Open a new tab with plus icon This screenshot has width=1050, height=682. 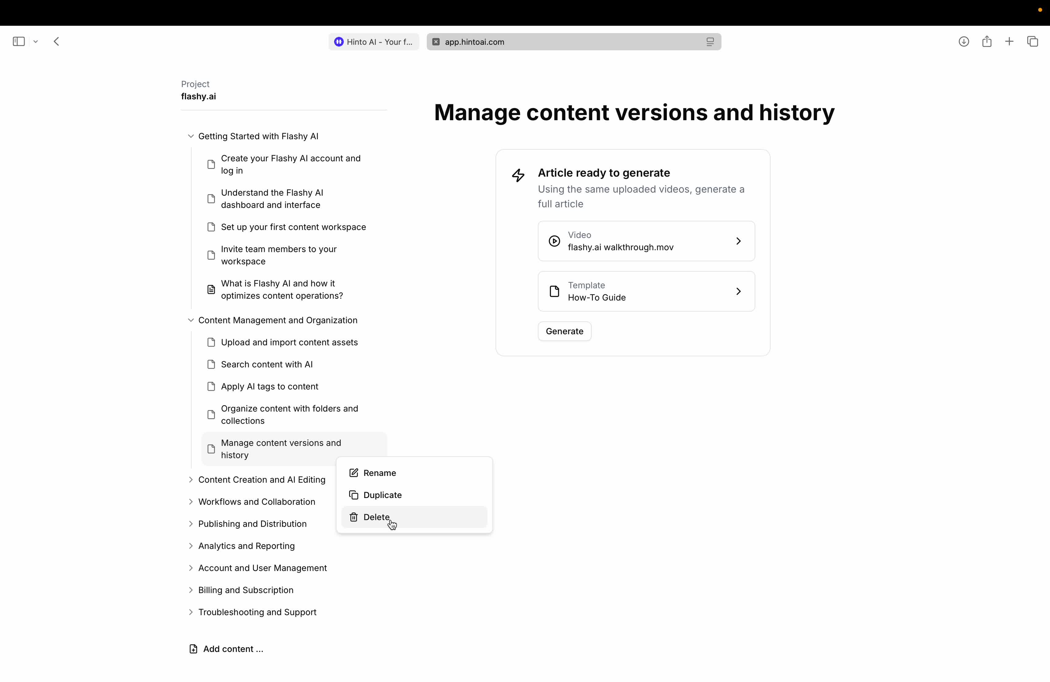click(x=1009, y=41)
